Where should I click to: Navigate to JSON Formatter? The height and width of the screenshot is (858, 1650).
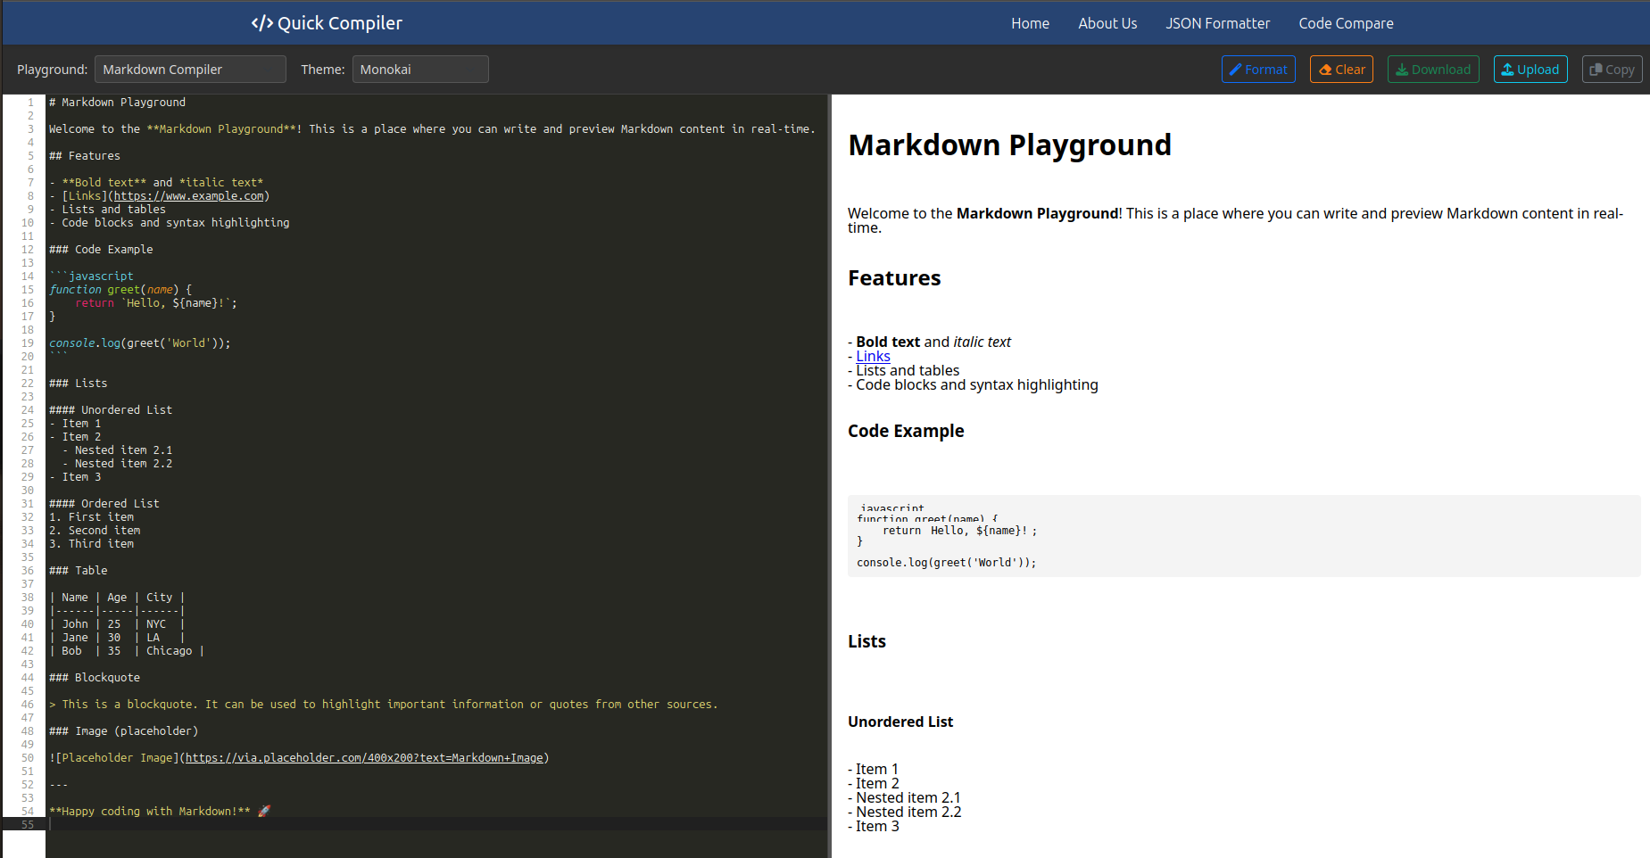pyautogui.click(x=1217, y=23)
